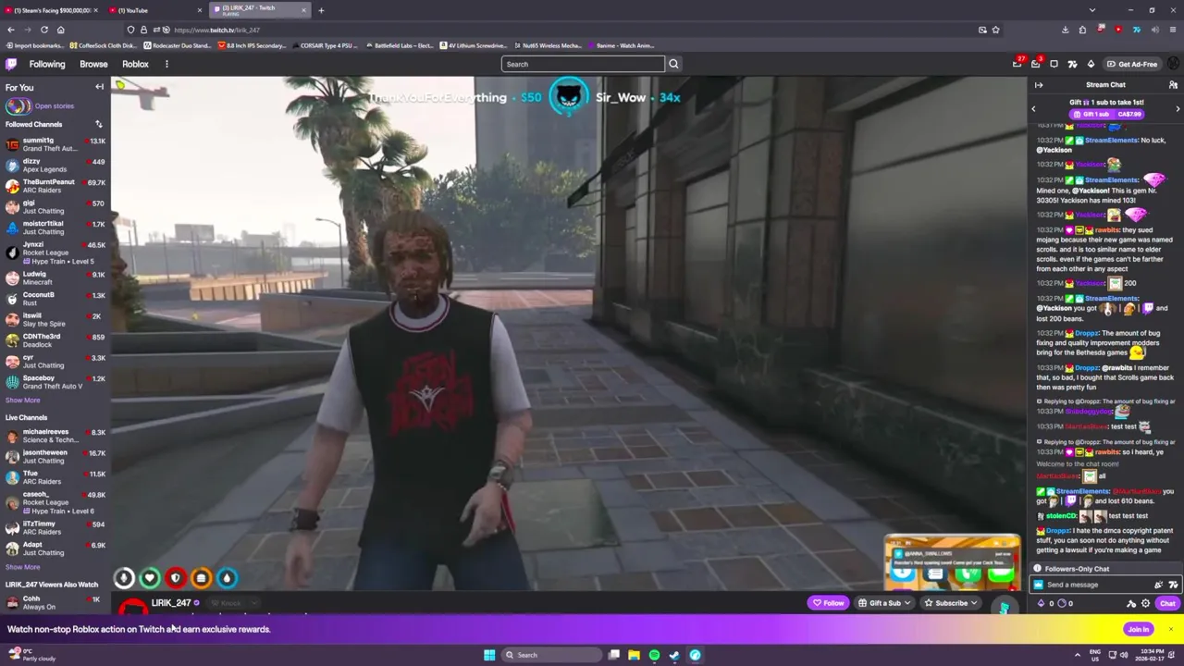The image size is (1184, 666).
Task: Click Join In on the Roblox banner
Action: pos(1138,629)
